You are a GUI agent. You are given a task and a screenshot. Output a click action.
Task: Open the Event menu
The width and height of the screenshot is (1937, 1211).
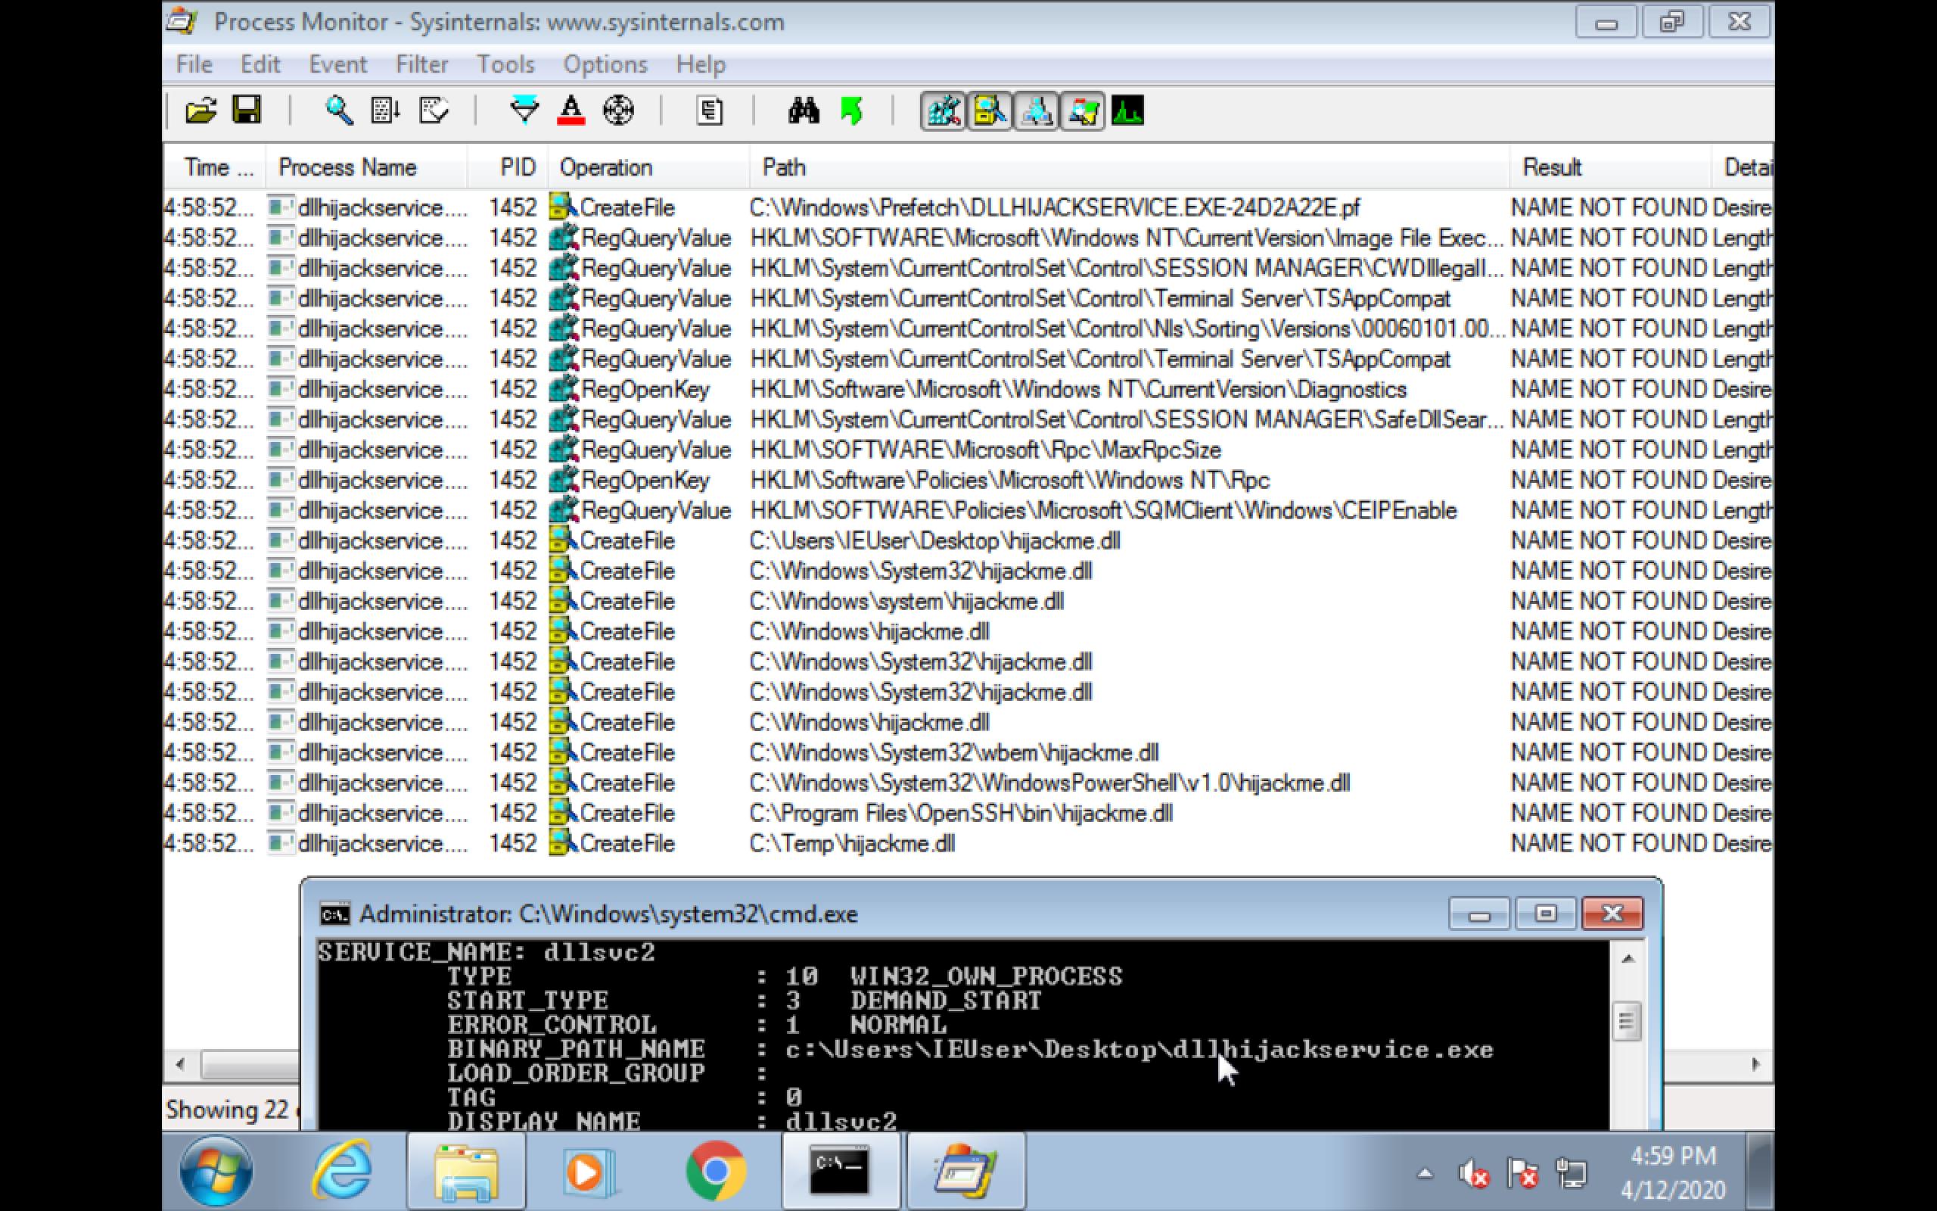point(337,64)
